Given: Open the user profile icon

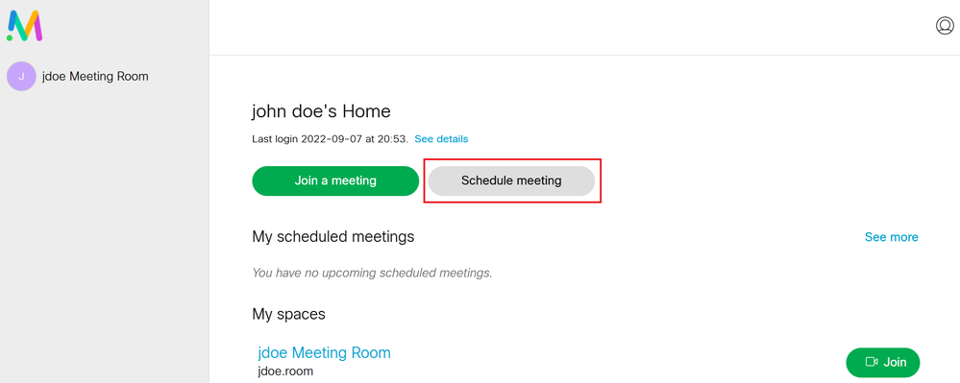Looking at the screenshot, I should [x=945, y=26].
